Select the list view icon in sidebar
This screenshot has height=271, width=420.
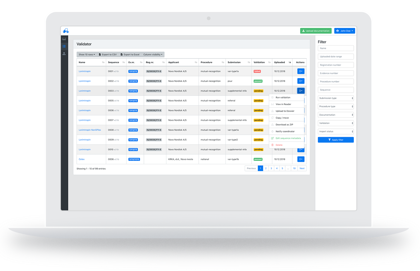point(64,46)
